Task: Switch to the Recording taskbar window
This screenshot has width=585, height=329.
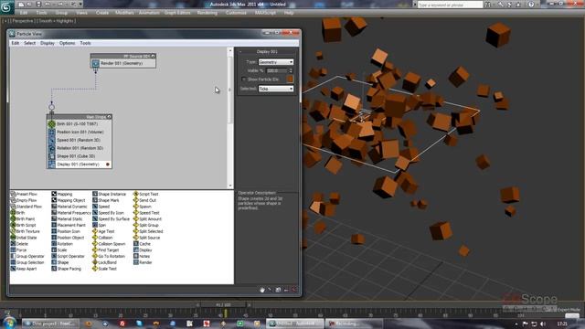Action: pyautogui.click(x=353, y=324)
